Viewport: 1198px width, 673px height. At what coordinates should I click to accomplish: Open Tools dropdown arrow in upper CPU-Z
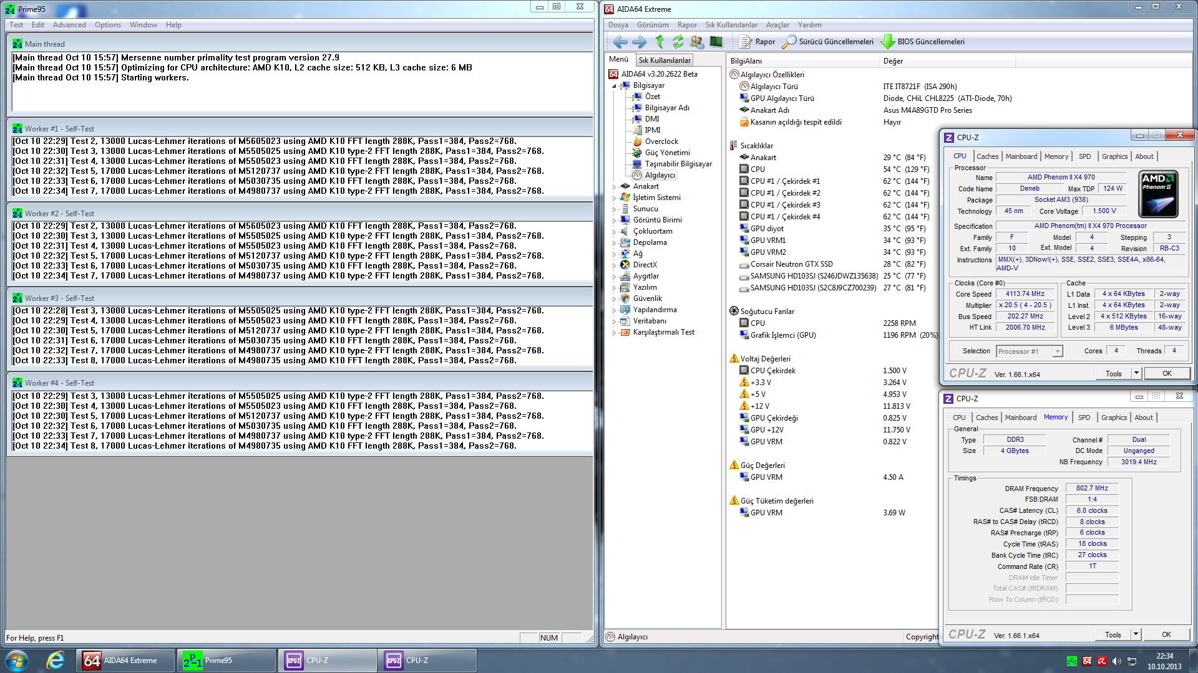(x=1136, y=373)
